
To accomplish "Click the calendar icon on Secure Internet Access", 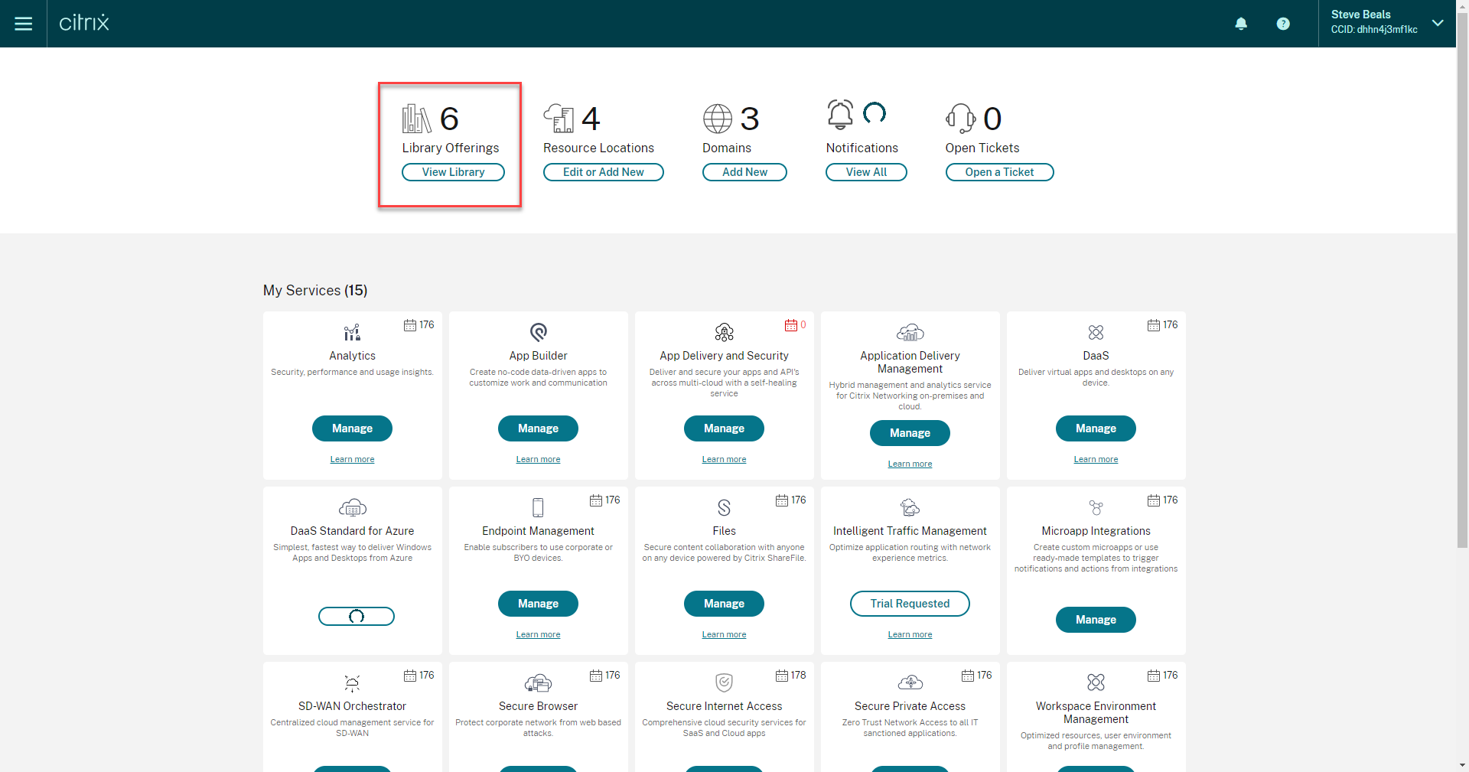I will [782, 676].
